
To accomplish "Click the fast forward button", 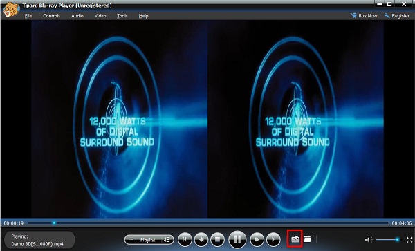I will click(x=257, y=240).
